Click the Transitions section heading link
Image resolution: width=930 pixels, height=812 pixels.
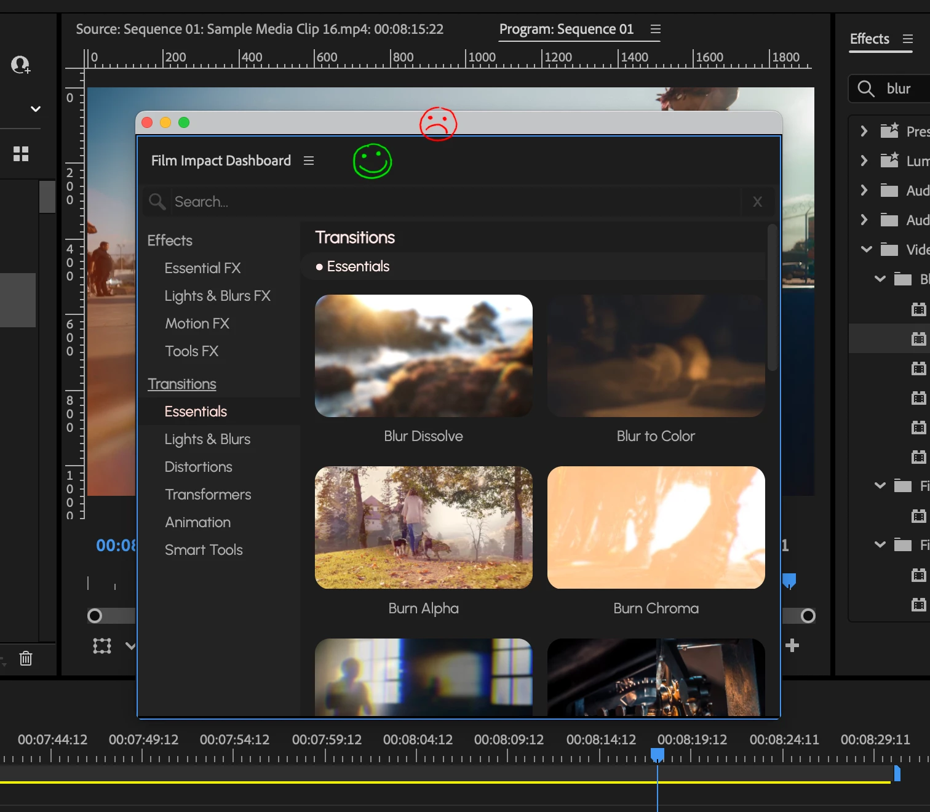coord(182,384)
